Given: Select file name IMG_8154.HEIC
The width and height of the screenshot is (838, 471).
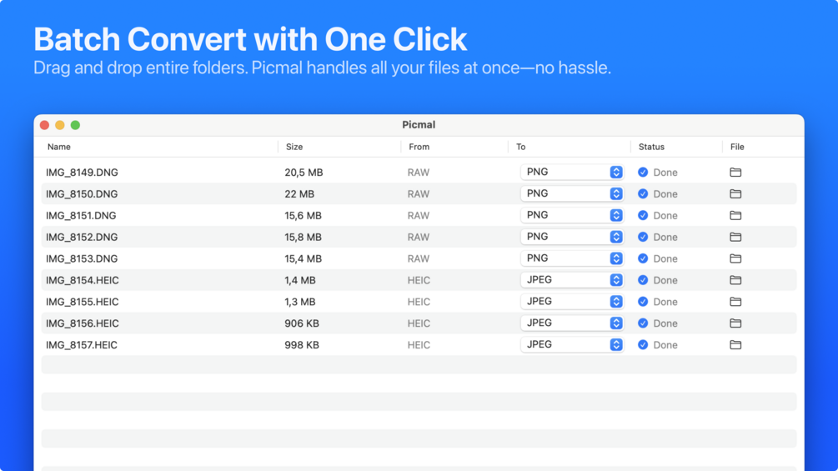Looking at the screenshot, I should pyautogui.click(x=83, y=280).
